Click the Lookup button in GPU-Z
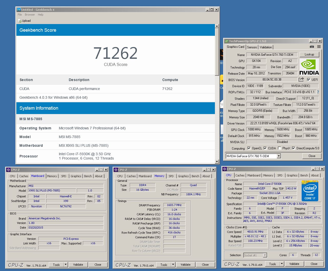The width and height of the screenshot is (328, 271). pos(309,54)
